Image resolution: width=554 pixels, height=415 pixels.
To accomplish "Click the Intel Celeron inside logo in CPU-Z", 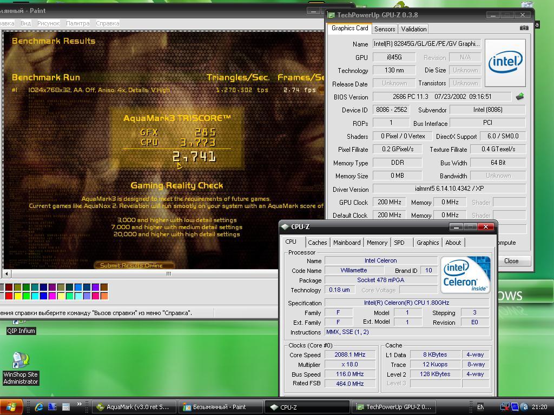I will click(x=466, y=275).
